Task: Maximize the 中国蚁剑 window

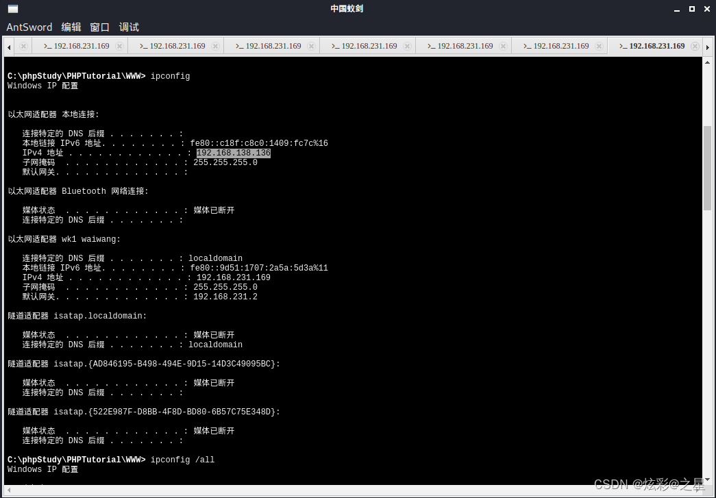Action: (x=692, y=9)
